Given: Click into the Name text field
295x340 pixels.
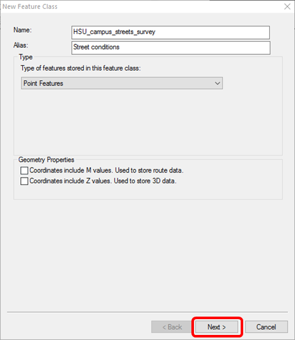Looking at the screenshot, I should [x=171, y=32].
